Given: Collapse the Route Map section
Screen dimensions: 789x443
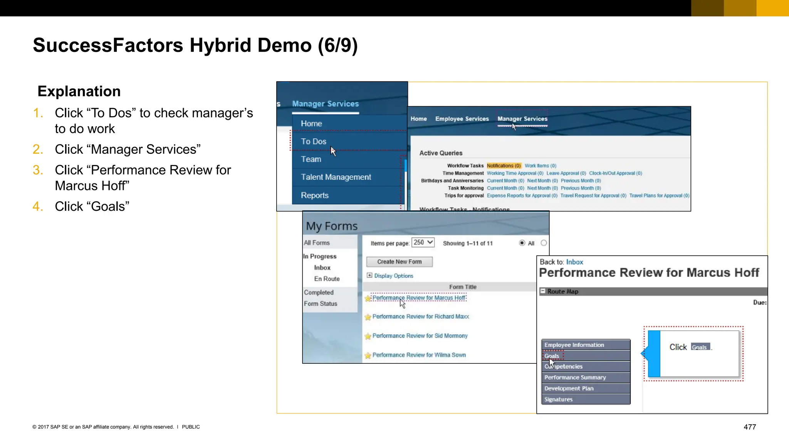Looking at the screenshot, I should (x=543, y=291).
